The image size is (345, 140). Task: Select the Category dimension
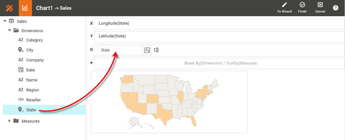click(34, 40)
